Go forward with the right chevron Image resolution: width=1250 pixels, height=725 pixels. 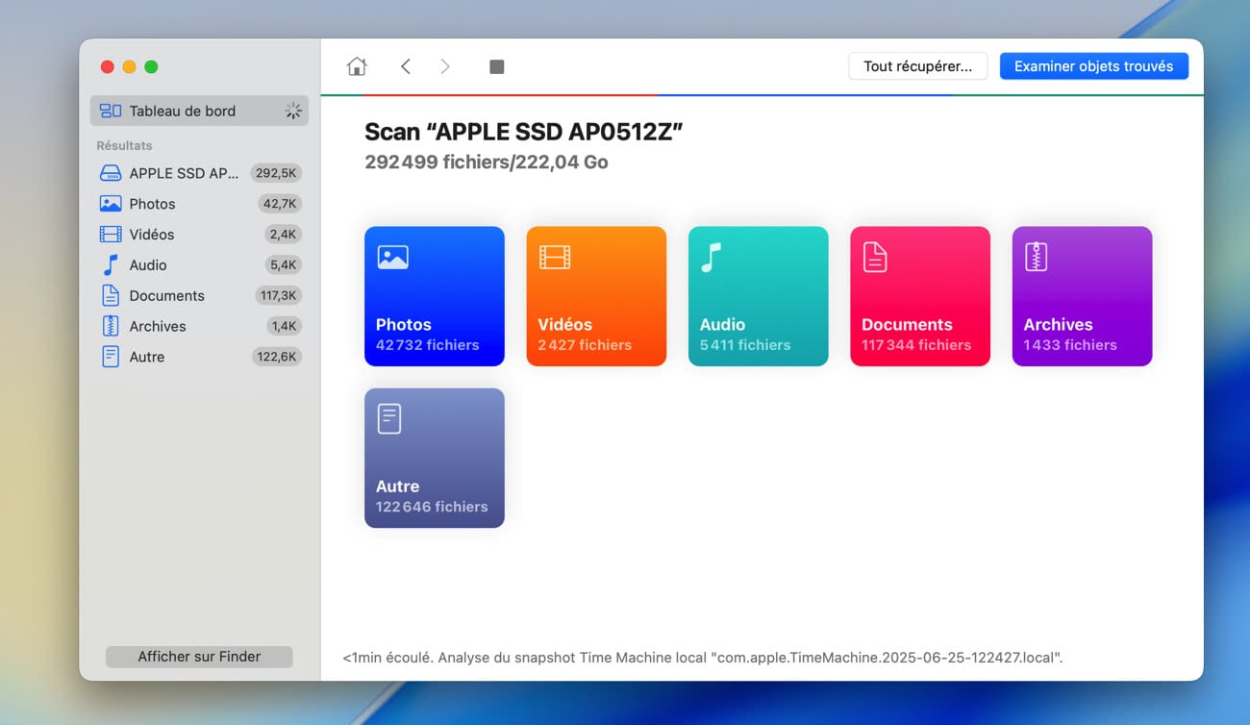tap(445, 66)
